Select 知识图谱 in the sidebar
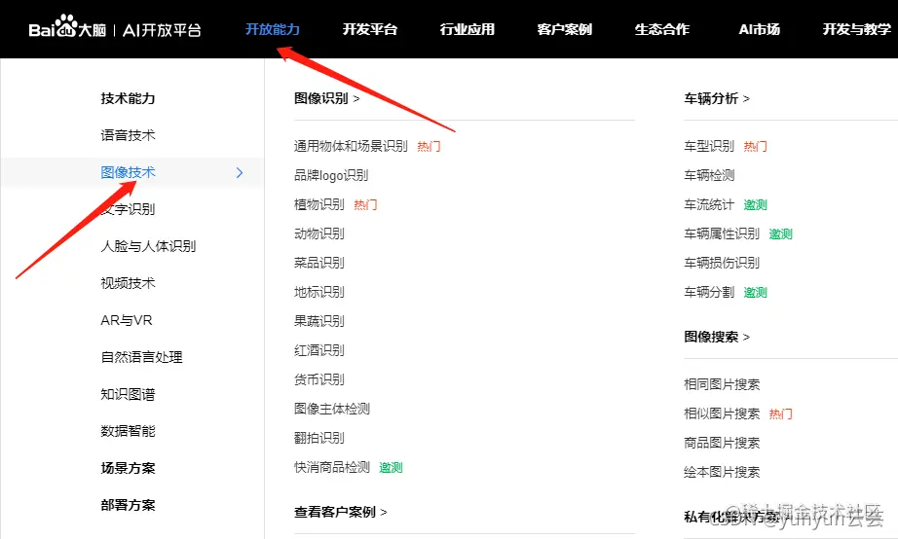898x539 pixels. pos(128,394)
